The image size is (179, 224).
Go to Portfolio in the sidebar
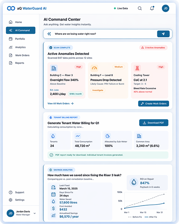(20, 39)
